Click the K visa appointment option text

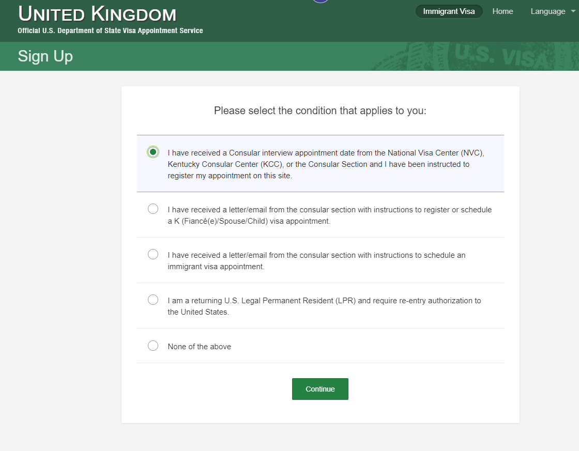[330, 215]
